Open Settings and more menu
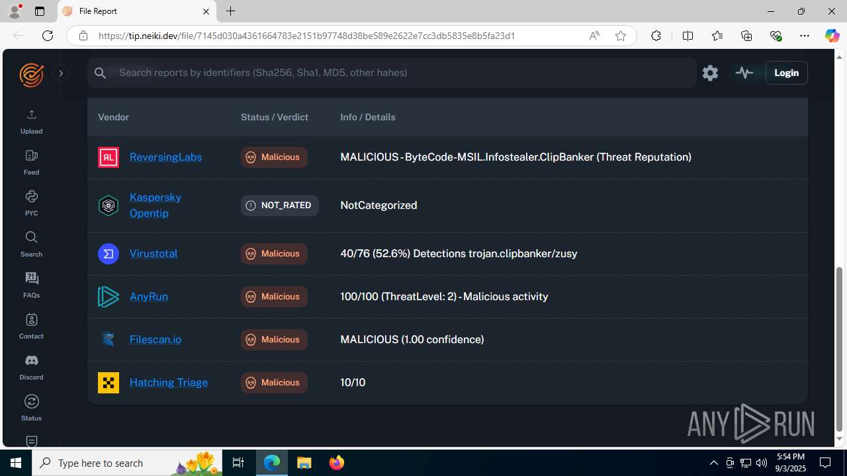The width and height of the screenshot is (847, 476). (805, 36)
